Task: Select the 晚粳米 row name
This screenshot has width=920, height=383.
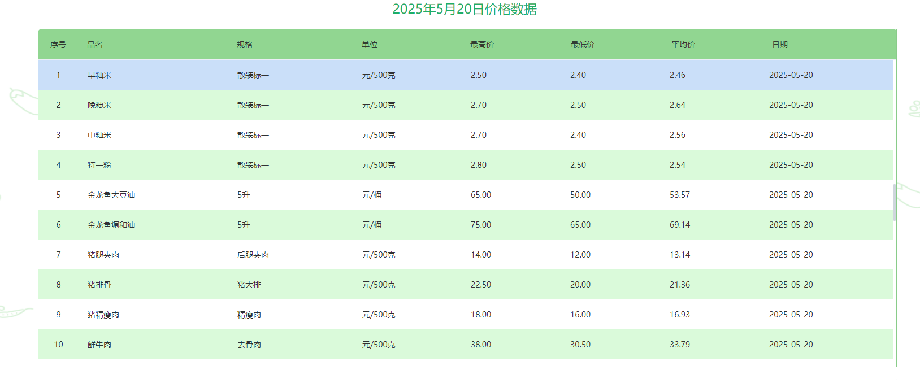Action: point(99,105)
